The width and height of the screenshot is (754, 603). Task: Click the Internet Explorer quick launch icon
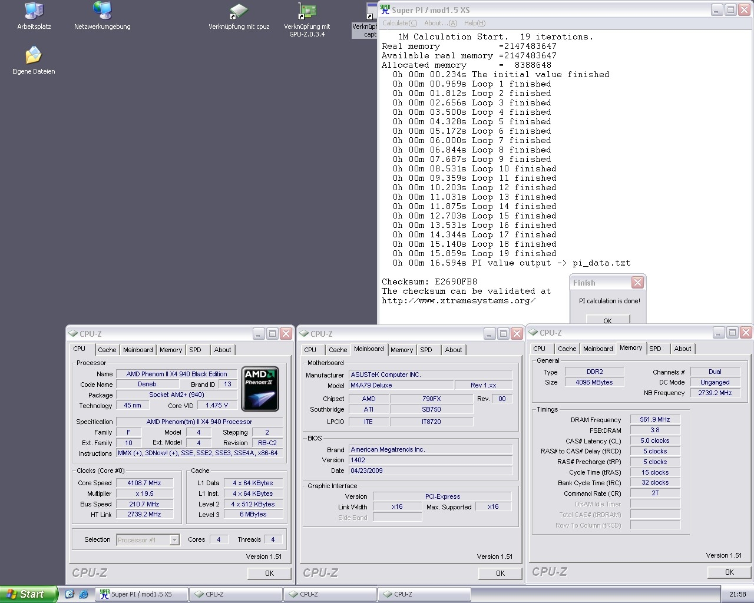coord(84,594)
